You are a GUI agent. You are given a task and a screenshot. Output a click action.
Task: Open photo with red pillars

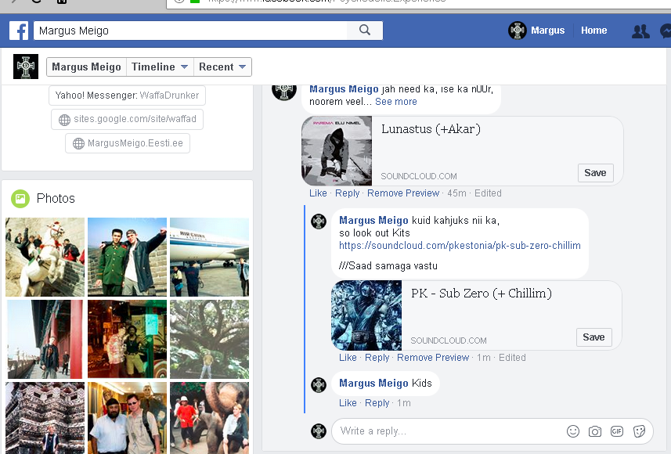[x=45, y=339]
